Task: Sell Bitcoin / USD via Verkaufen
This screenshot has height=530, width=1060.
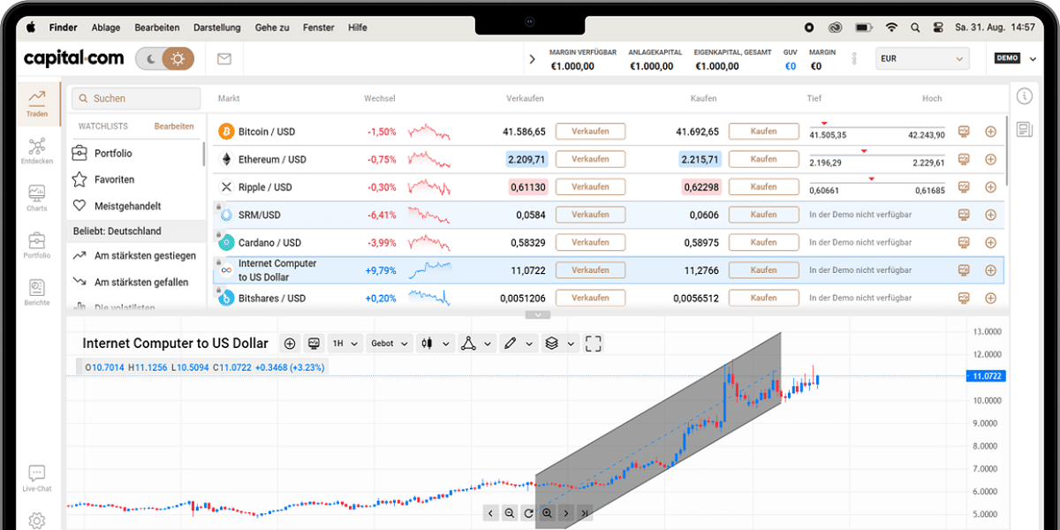Action: click(590, 132)
